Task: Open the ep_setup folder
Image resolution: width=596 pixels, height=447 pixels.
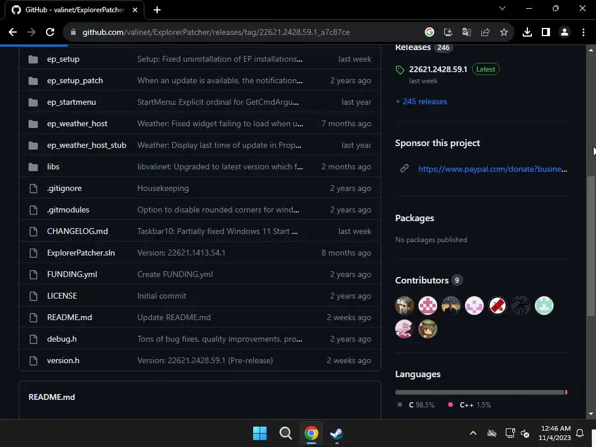Action: coord(63,59)
